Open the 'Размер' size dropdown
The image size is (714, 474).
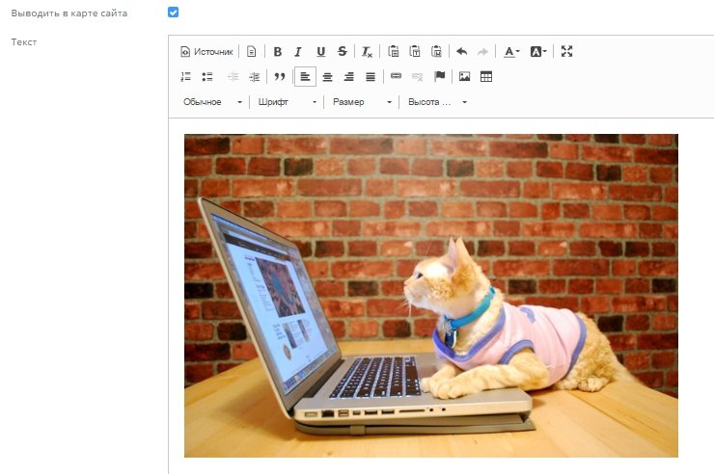(362, 102)
